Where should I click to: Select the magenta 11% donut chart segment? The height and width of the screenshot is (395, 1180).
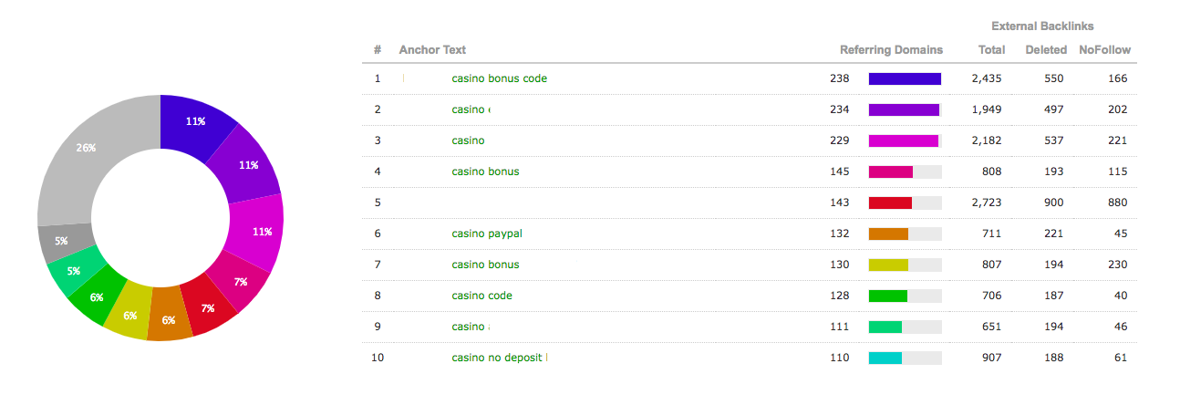tap(256, 232)
